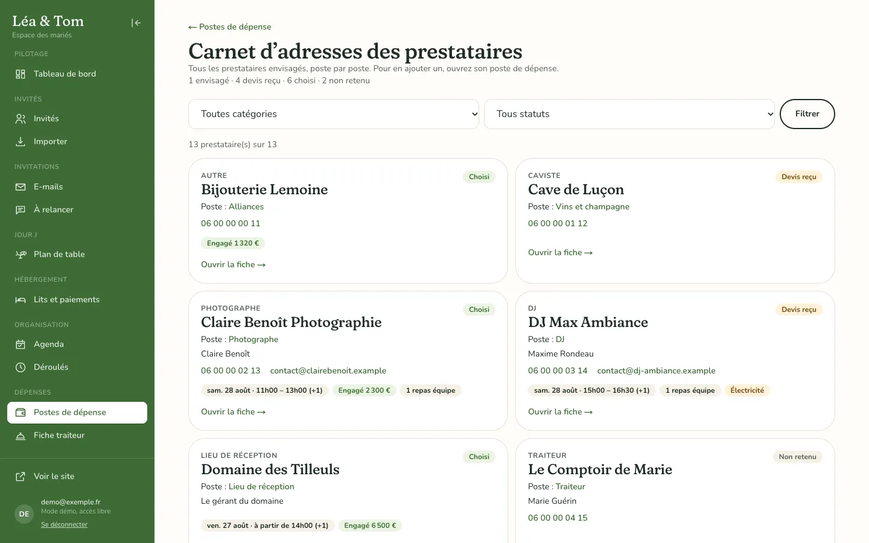This screenshot has width=869, height=543.
Task: Open Plan de table page
Action: coord(77,255)
